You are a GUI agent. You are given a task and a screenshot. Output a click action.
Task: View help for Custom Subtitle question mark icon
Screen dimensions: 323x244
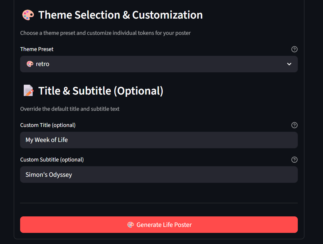[294, 160]
